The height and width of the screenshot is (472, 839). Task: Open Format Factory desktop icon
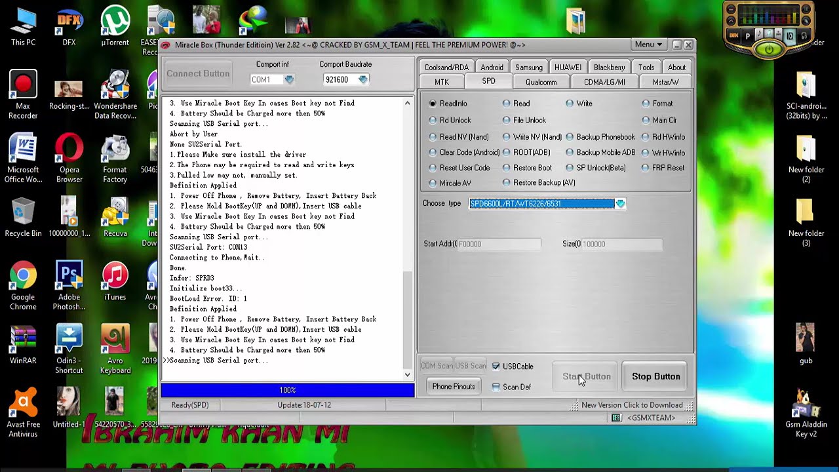[115, 159]
